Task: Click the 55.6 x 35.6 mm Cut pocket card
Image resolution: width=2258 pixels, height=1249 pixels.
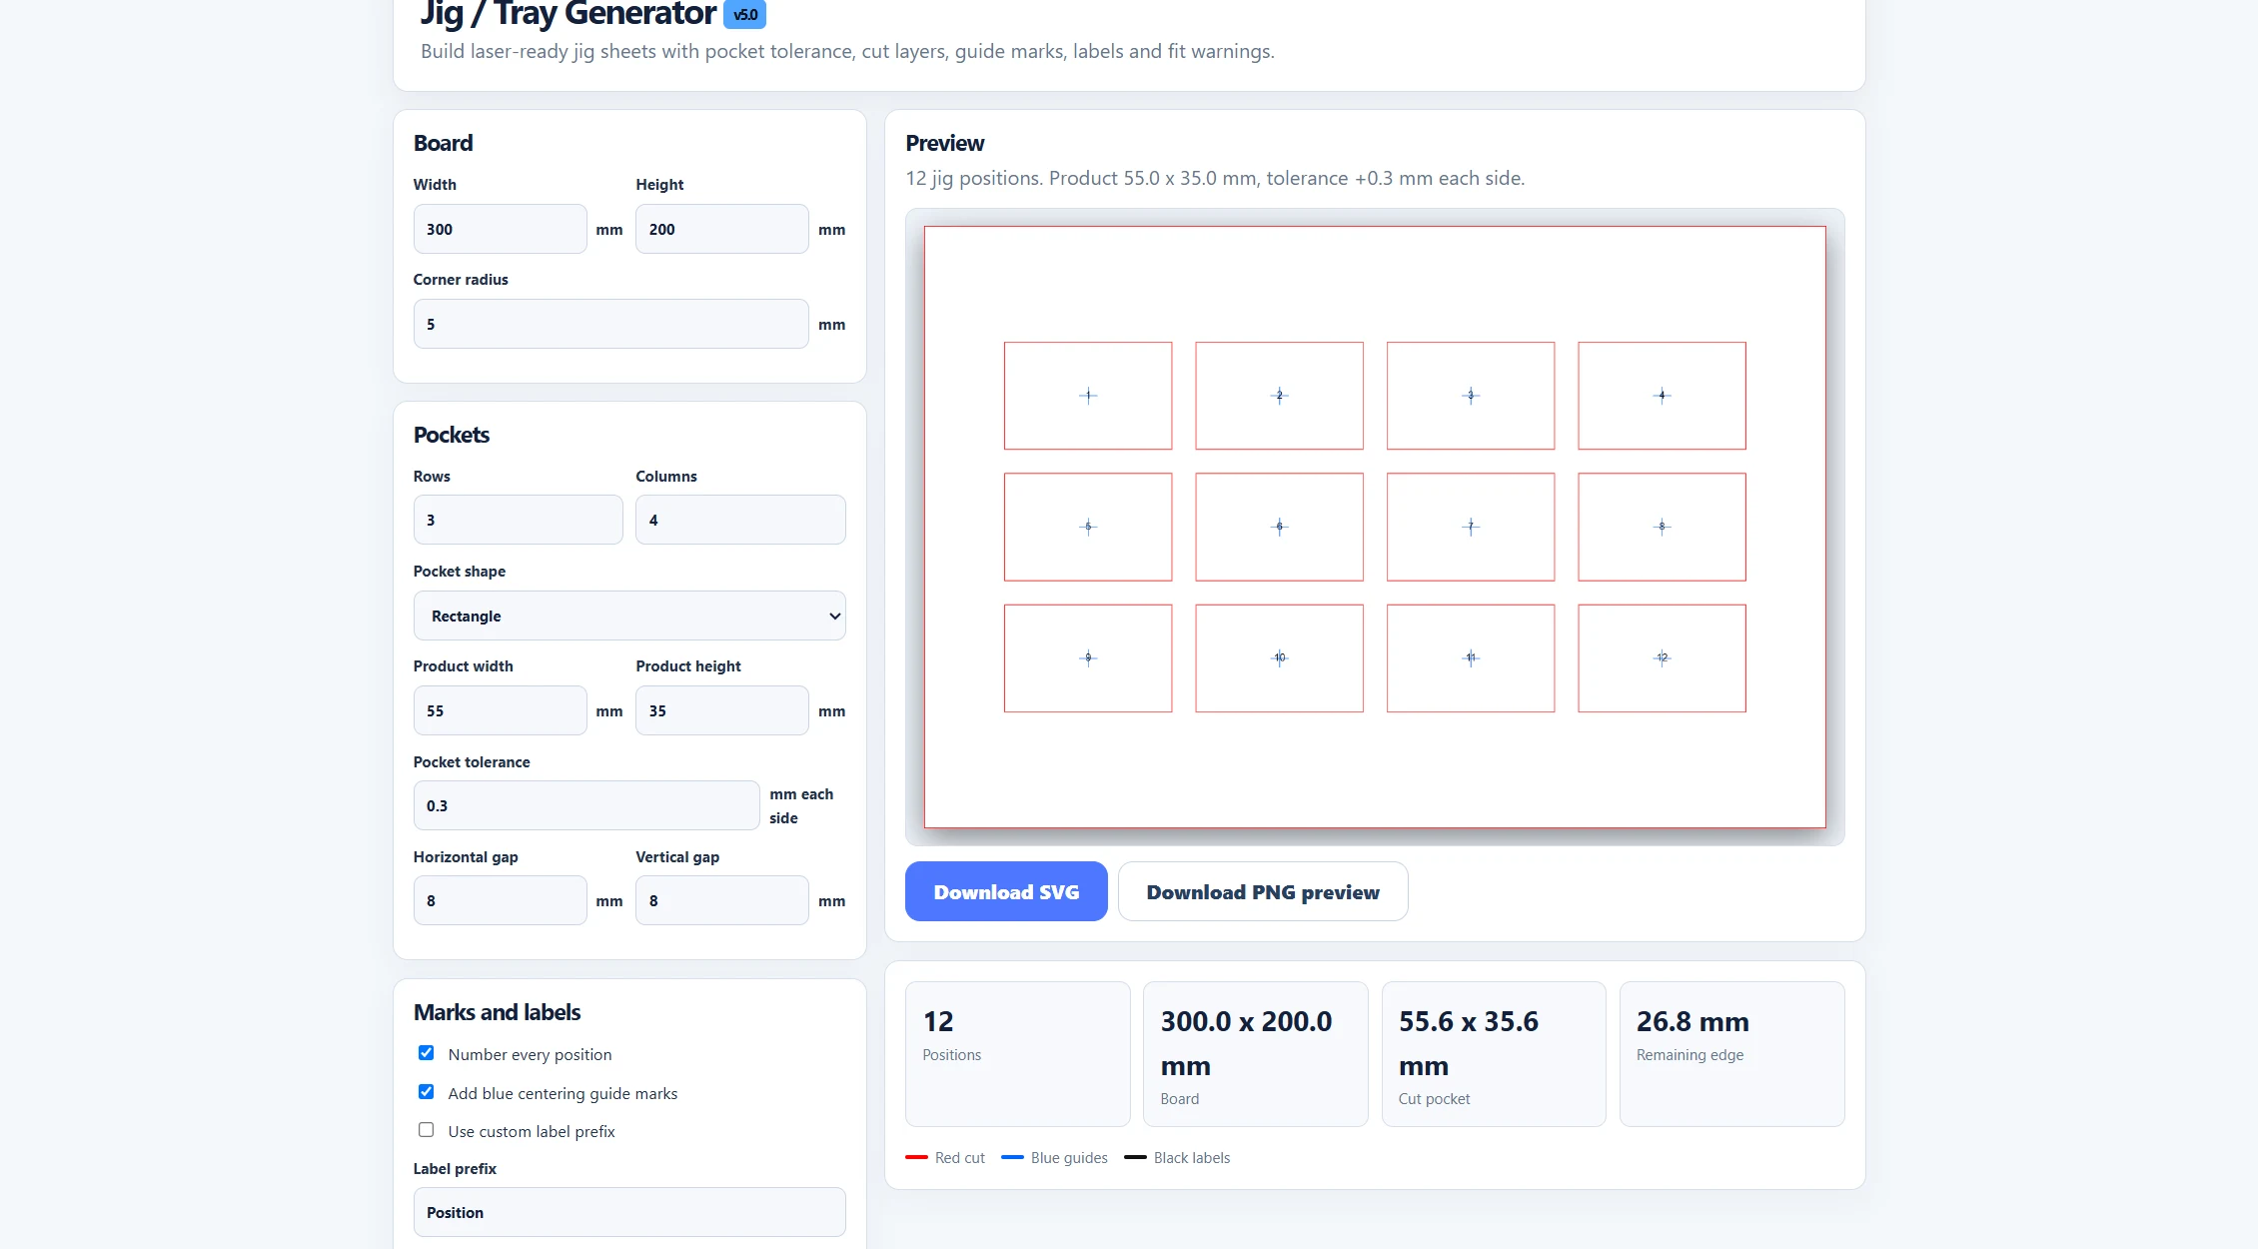Action: click(1494, 1053)
